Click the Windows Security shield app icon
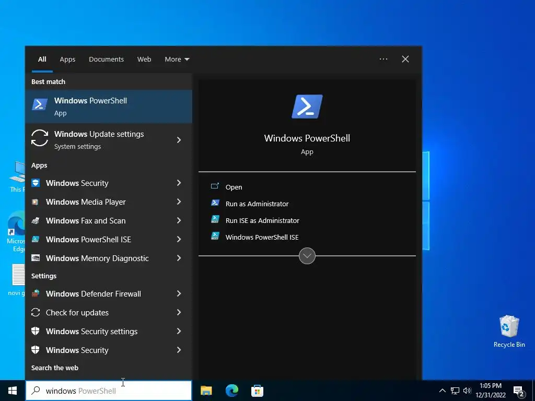The image size is (535, 401). (36, 183)
